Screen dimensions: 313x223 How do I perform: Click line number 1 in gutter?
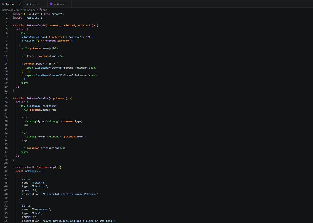click(7, 14)
